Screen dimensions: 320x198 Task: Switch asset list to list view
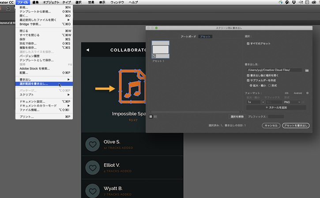pos(155,117)
